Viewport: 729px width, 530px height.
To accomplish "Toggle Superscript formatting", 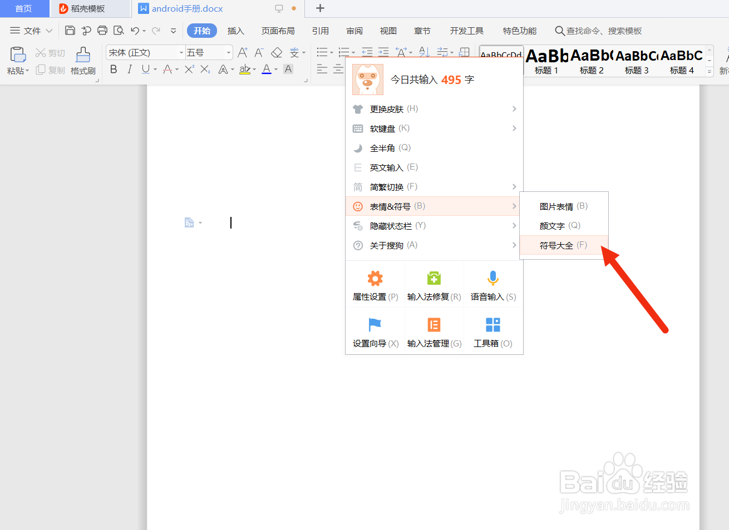I will click(x=189, y=69).
